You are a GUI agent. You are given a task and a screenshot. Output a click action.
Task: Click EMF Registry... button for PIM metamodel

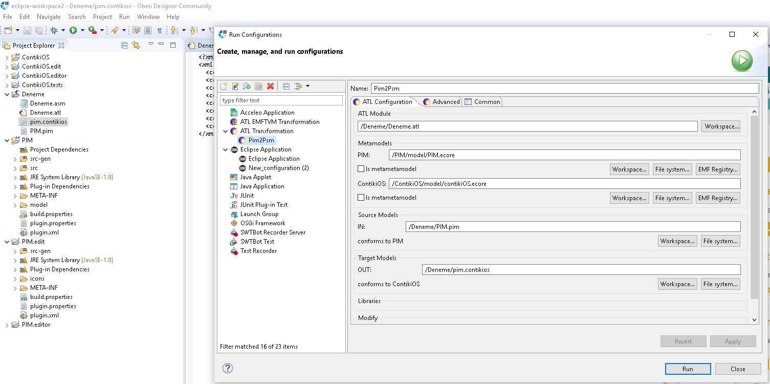(718, 169)
